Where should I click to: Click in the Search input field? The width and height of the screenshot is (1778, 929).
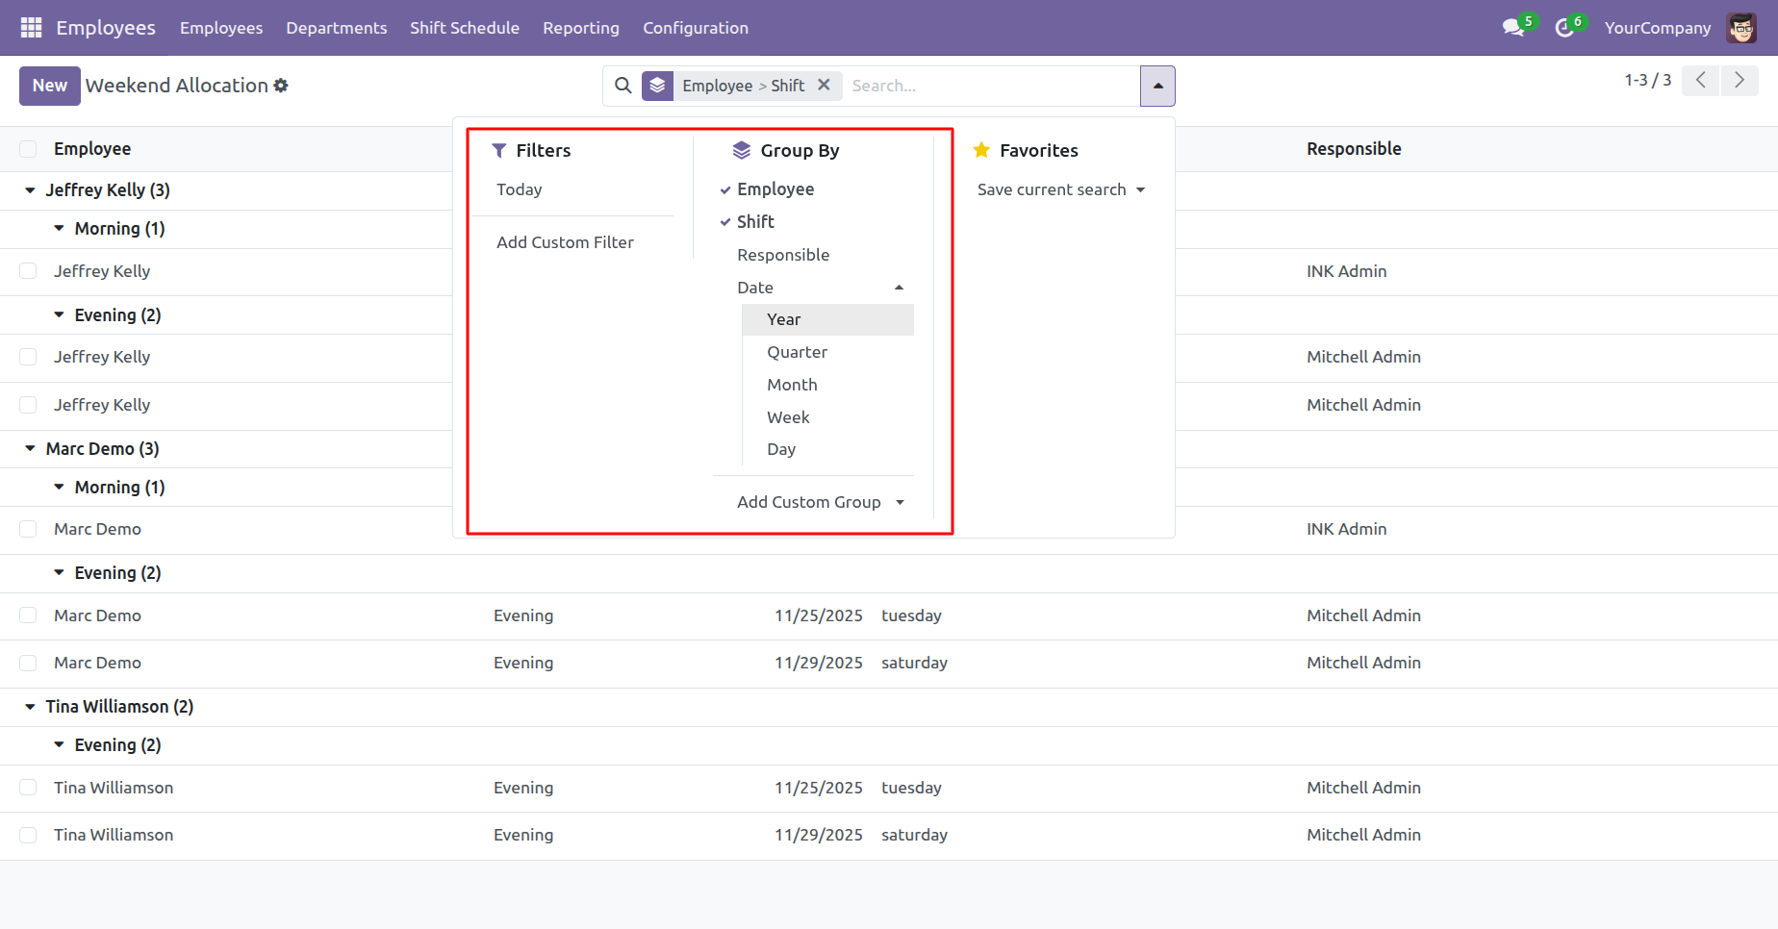click(991, 86)
